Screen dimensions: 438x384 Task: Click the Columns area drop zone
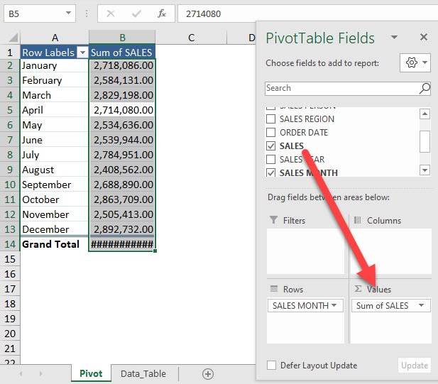point(391,251)
